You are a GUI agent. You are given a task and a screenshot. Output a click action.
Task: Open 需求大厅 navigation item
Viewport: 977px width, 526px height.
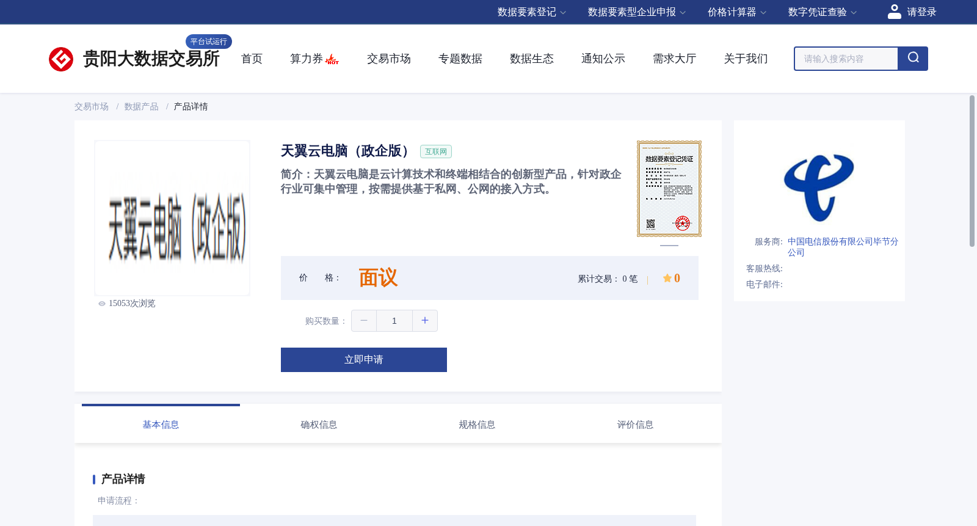[x=675, y=59]
